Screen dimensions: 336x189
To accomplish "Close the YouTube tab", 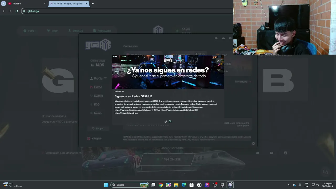I will pyautogui.click(x=45, y=4).
